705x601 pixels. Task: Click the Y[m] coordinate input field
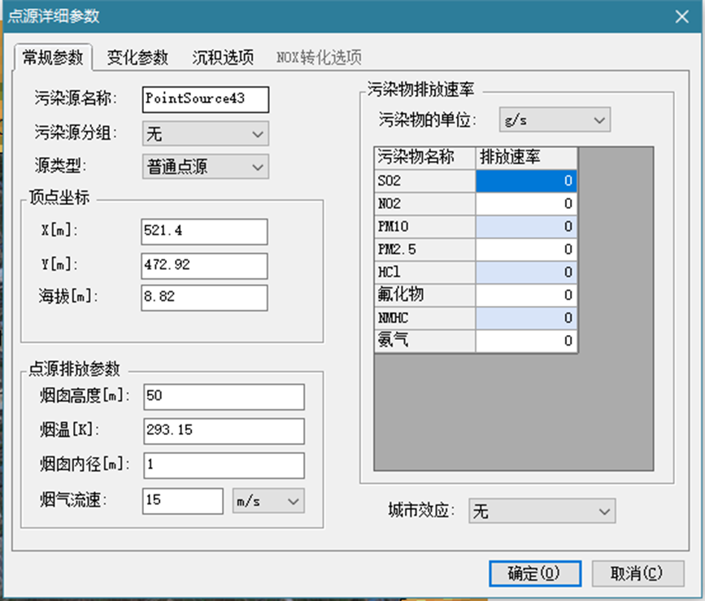point(203,265)
